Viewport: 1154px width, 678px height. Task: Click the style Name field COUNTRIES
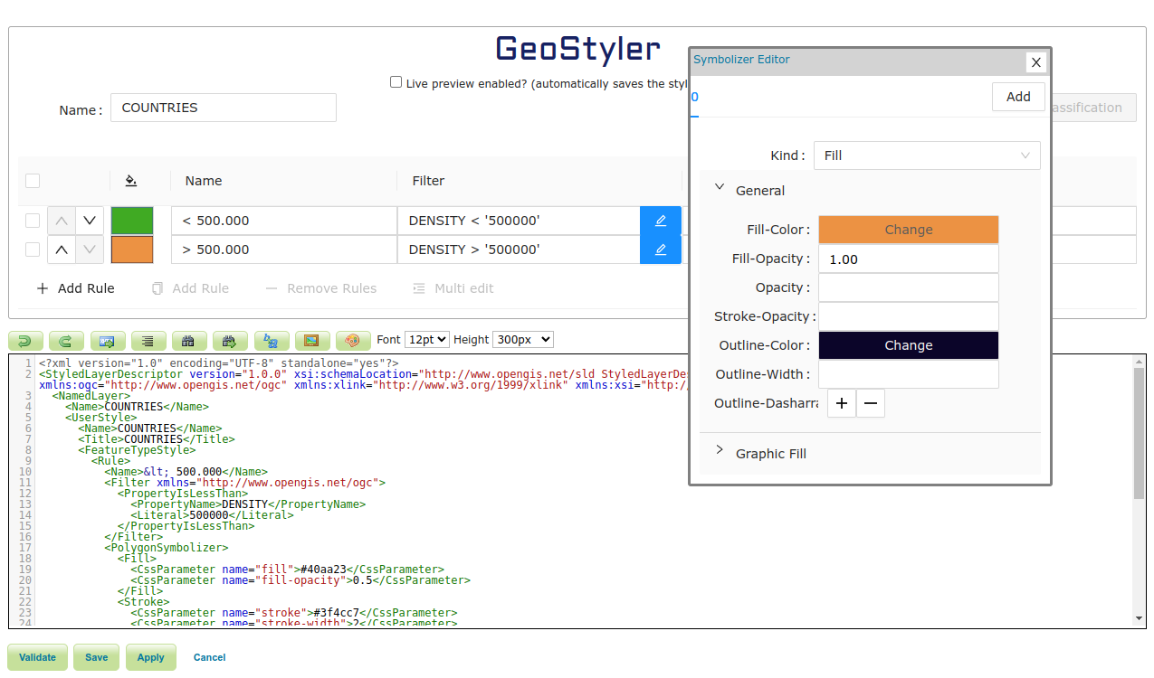pyautogui.click(x=224, y=108)
